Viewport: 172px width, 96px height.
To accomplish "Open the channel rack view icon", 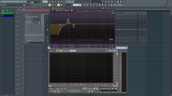I will click(91, 5).
